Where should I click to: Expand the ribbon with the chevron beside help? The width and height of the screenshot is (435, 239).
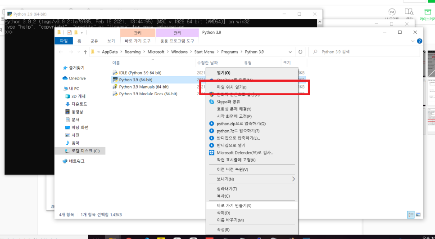(412, 41)
